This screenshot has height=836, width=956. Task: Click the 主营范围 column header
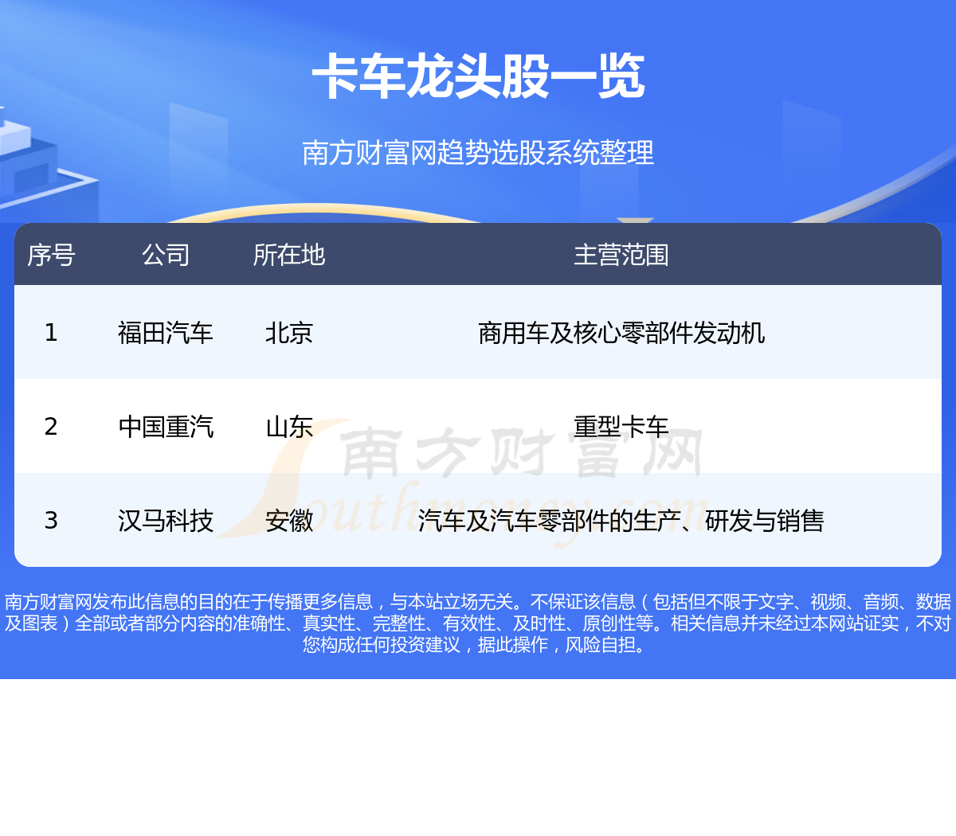pyautogui.click(x=621, y=255)
